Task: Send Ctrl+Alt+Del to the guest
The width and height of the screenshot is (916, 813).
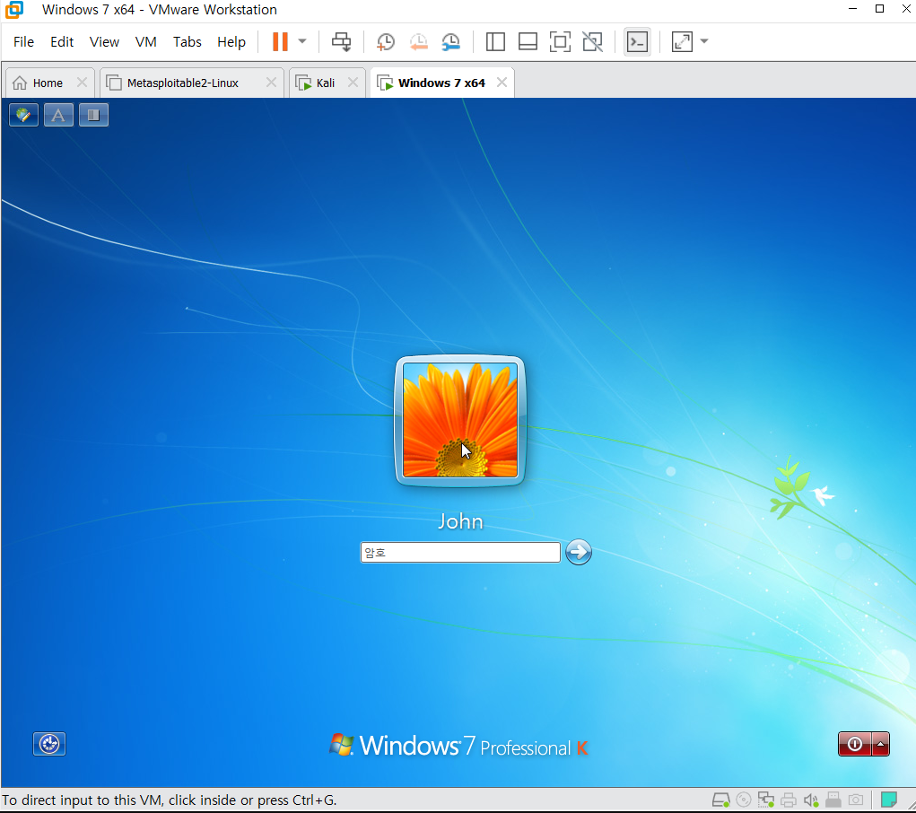Action: 341,41
